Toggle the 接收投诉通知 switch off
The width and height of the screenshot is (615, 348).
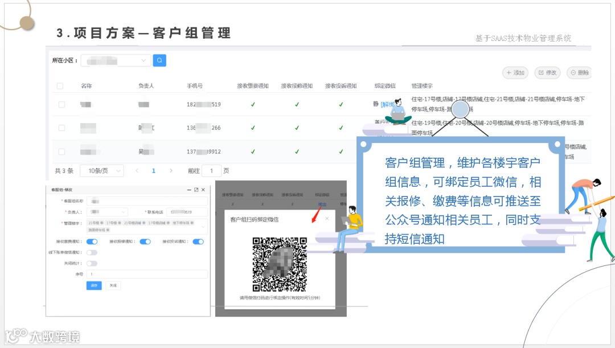coord(198,241)
